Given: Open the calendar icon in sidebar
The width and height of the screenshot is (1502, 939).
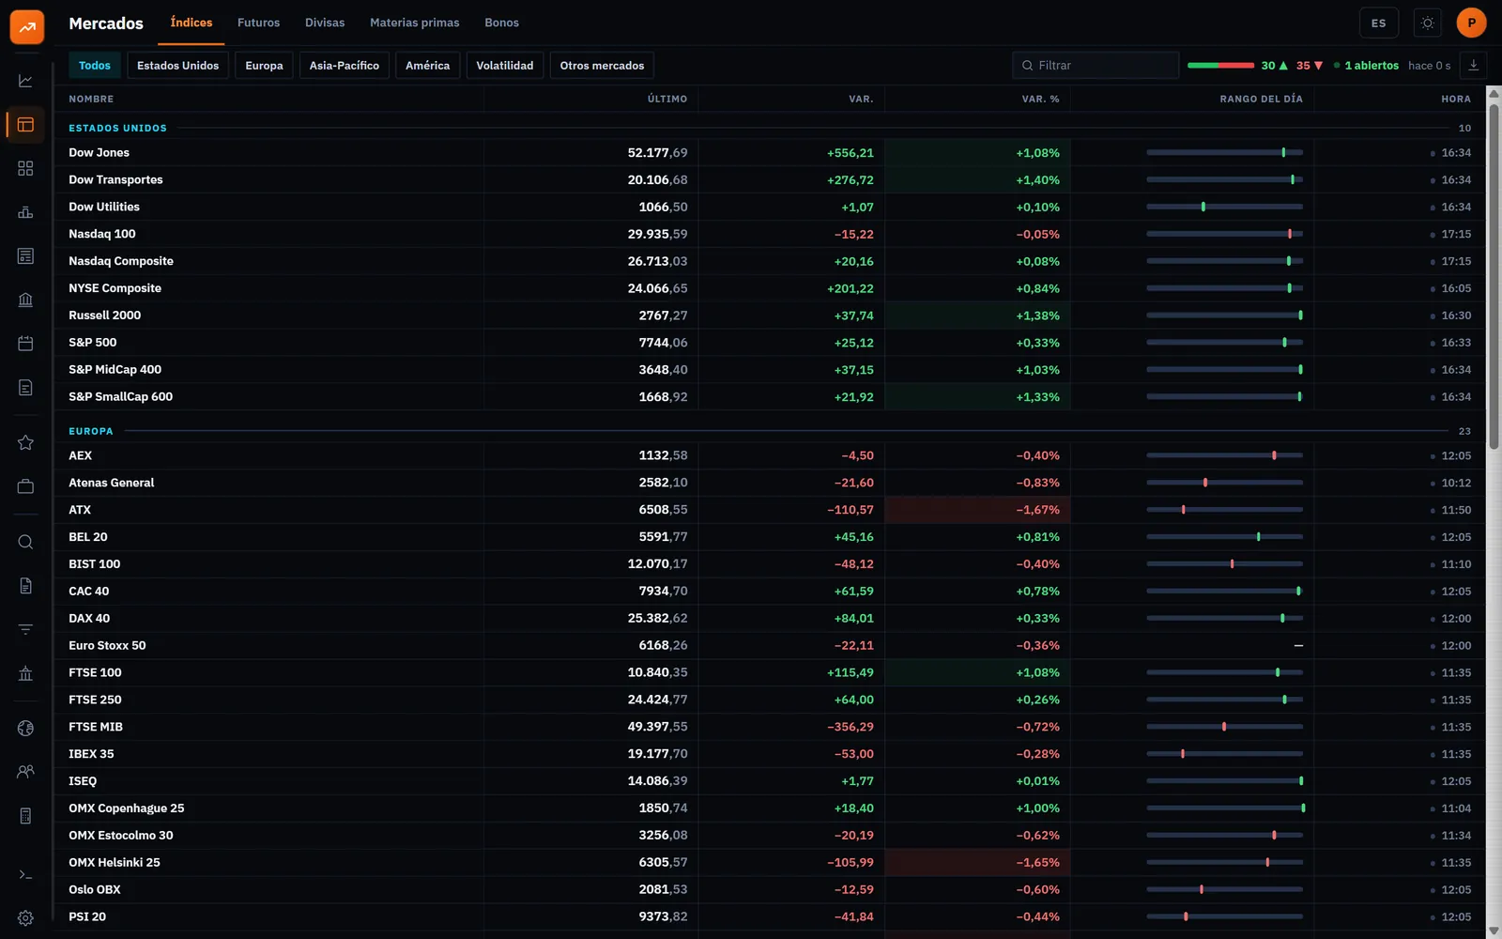Looking at the screenshot, I should click(25, 344).
